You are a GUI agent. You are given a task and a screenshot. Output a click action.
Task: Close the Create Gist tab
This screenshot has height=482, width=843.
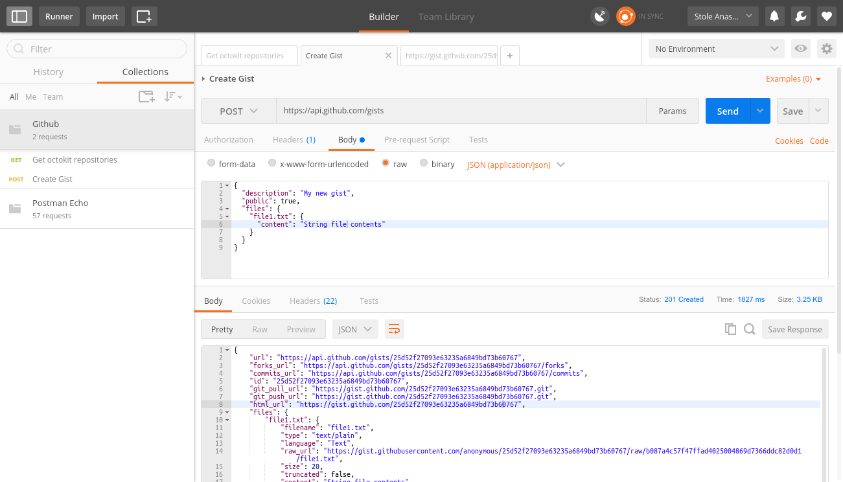pos(388,56)
